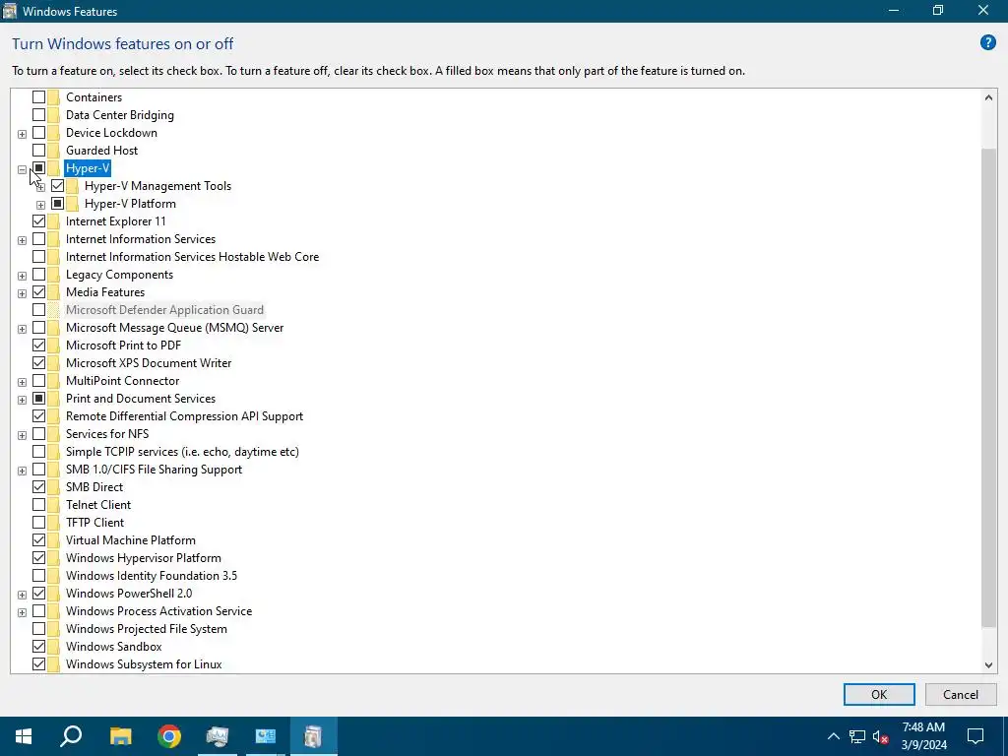1008x756 pixels.
Task: Select Windows Projected File System label
Action: [147, 629]
